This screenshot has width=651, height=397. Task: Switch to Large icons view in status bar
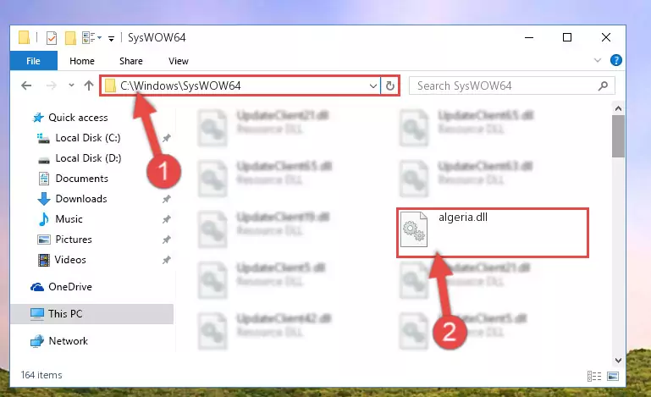613,376
